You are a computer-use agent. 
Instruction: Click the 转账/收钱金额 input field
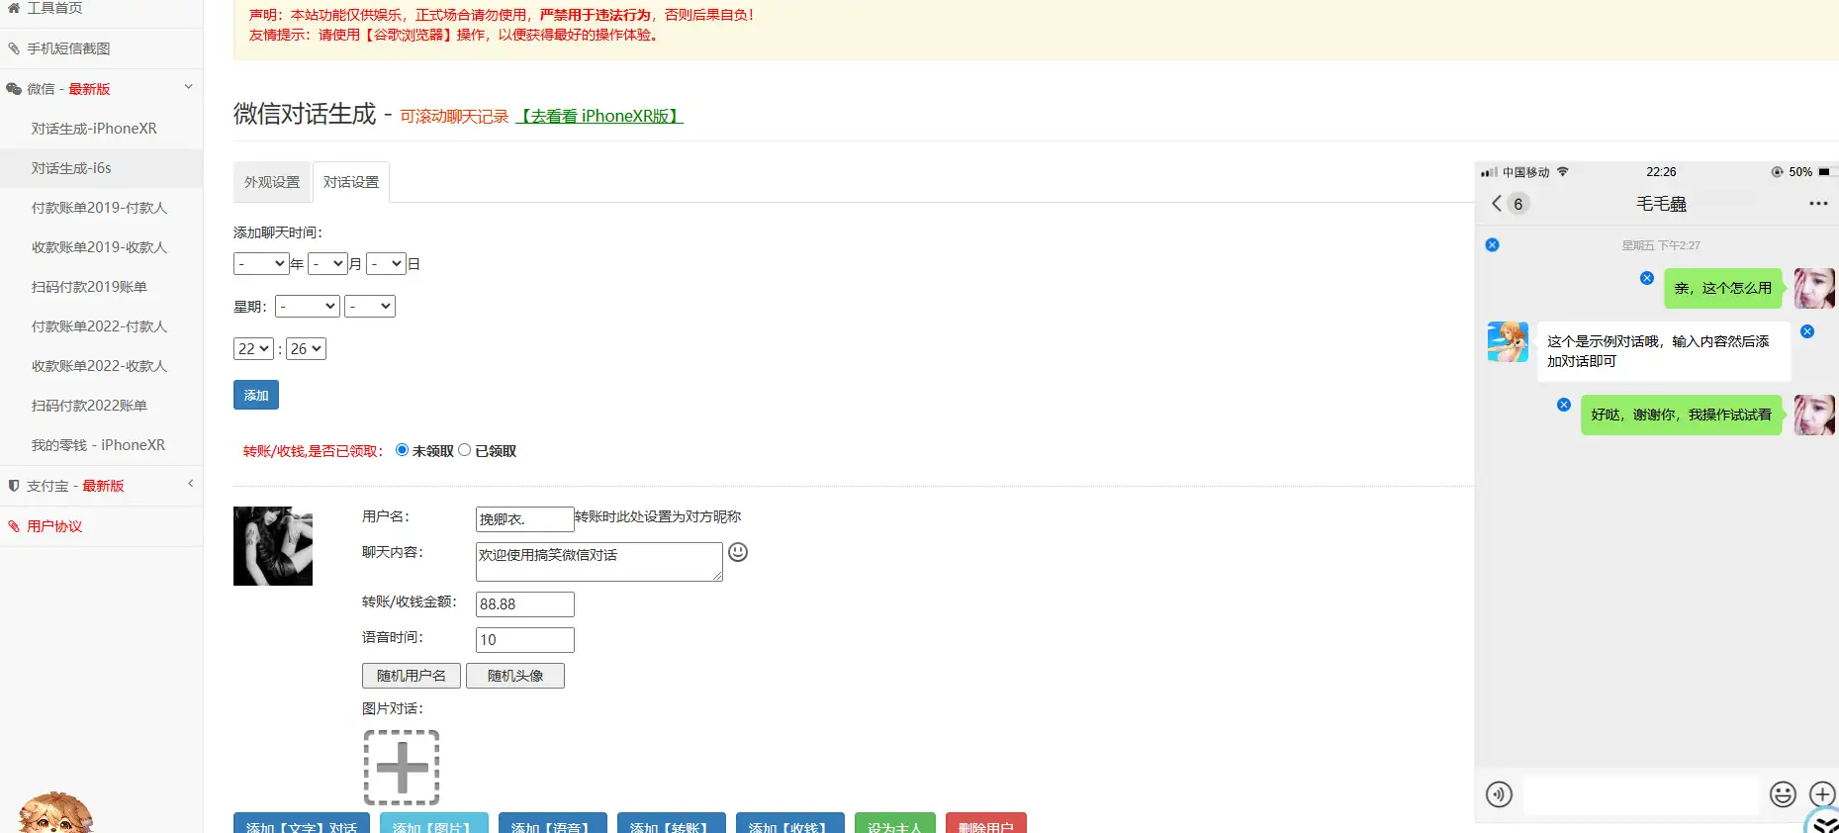tap(524, 604)
